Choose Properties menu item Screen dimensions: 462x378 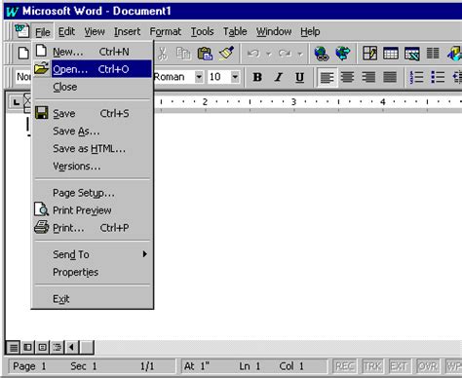[x=92, y=272]
